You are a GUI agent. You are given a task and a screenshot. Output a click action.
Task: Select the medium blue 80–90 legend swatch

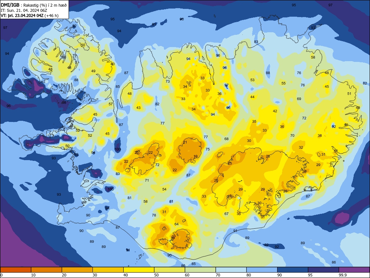pyautogui.click(x=262, y=270)
